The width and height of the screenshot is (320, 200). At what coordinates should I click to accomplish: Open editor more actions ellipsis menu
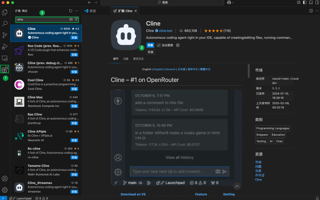tap(317, 11)
